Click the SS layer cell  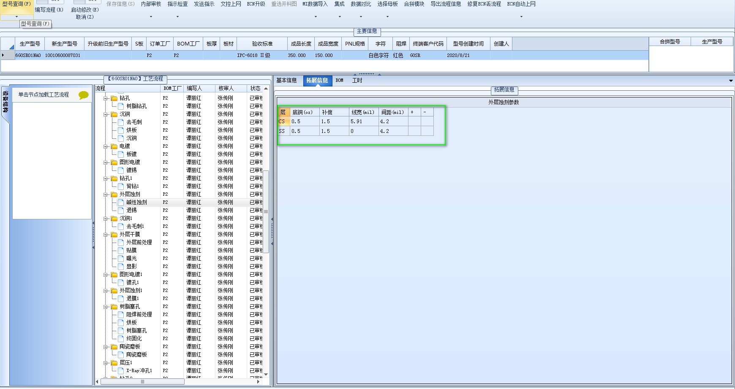[x=283, y=131]
